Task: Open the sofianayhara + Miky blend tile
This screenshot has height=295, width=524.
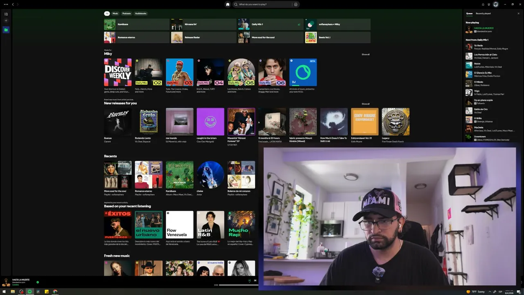Action: 338,24
